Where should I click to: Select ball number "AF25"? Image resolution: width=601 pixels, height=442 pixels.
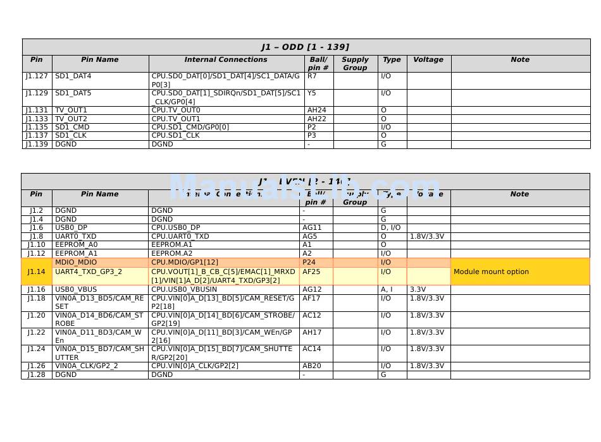point(311,272)
